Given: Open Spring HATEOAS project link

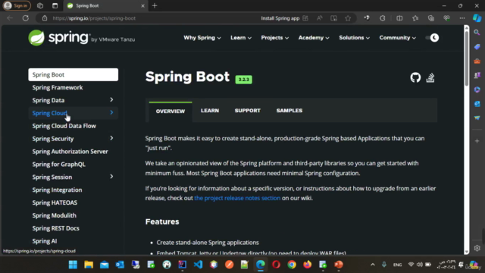Looking at the screenshot, I should point(55,202).
